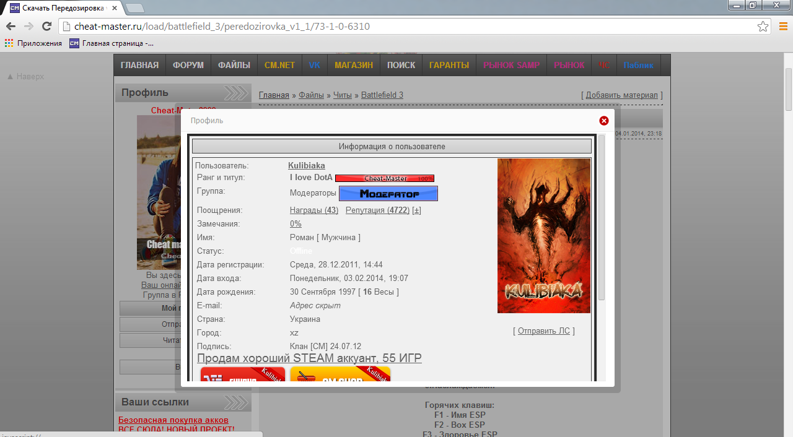Go to ФАЙЛЫ in the nav bar
The width and height of the screenshot is (793, 437).
pyautogui.click(x=234, y=65)
